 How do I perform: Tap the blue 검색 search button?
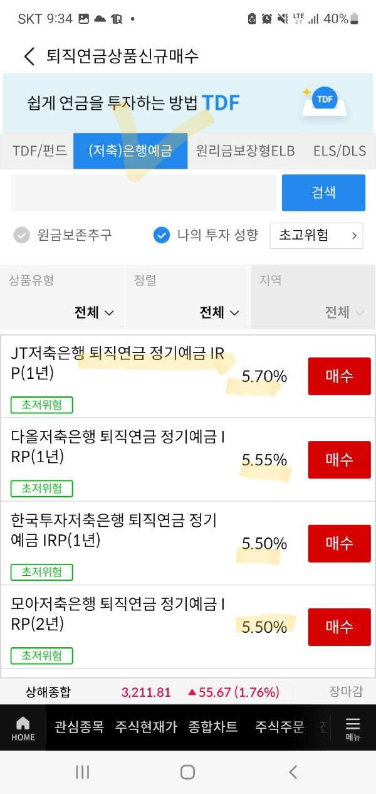click(324, 193)
